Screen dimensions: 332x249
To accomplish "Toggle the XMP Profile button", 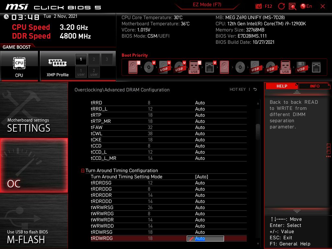I will coord(57,66).
